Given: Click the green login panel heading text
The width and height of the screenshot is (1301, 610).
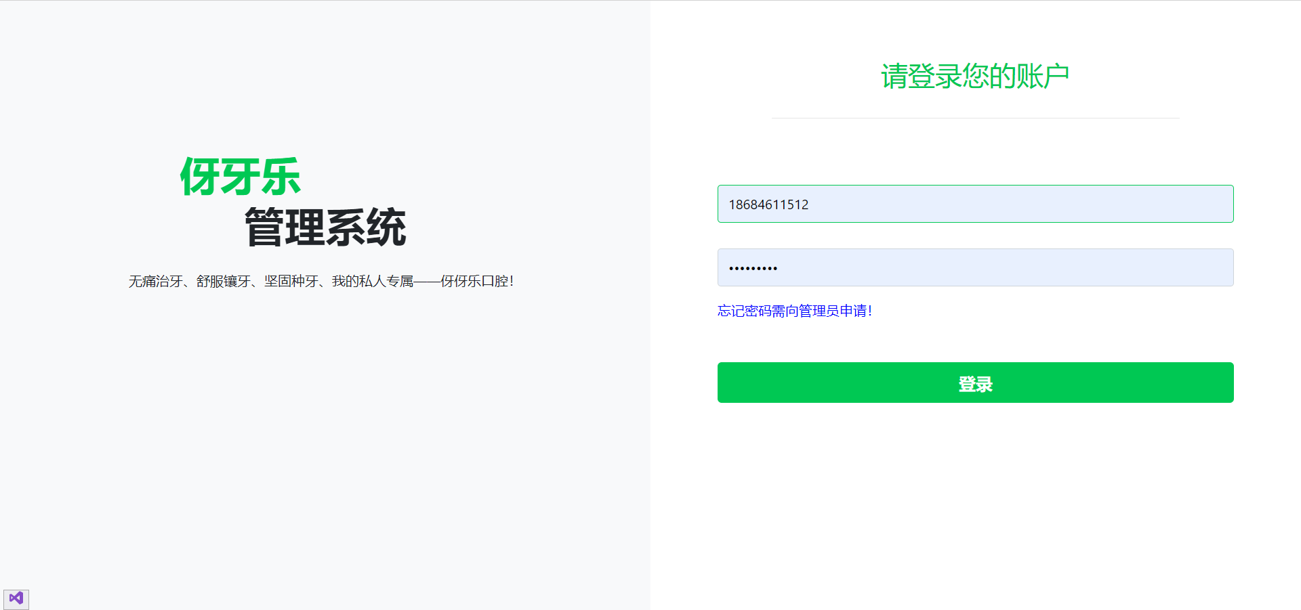Looking at the screenshot, I should pyautogui.click(x=974, y=74).
